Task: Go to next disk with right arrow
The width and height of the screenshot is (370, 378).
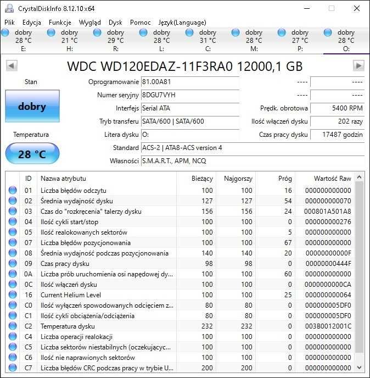Action: pos(358,65)
